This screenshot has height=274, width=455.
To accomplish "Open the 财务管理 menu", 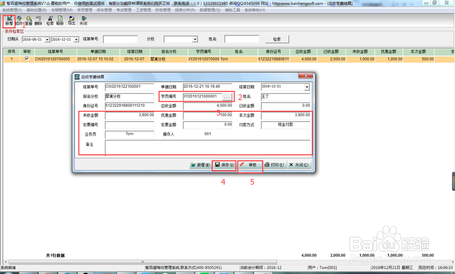I will point(163,10).
